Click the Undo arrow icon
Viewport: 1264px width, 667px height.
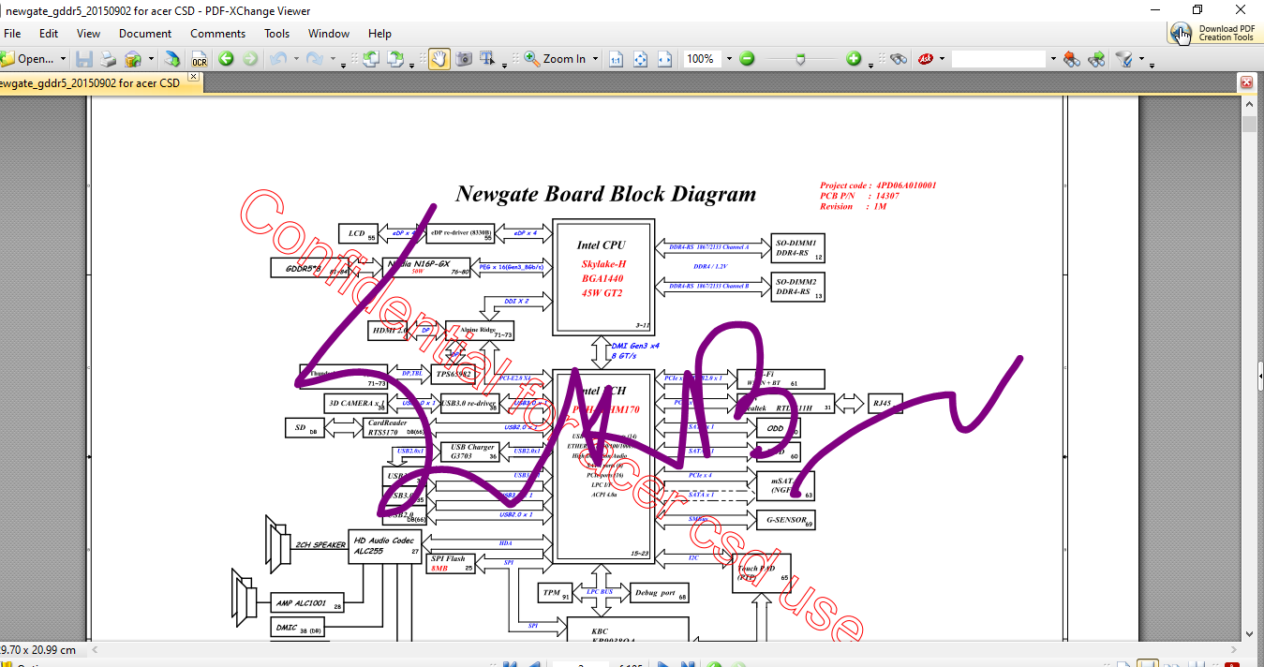[277, 59]
